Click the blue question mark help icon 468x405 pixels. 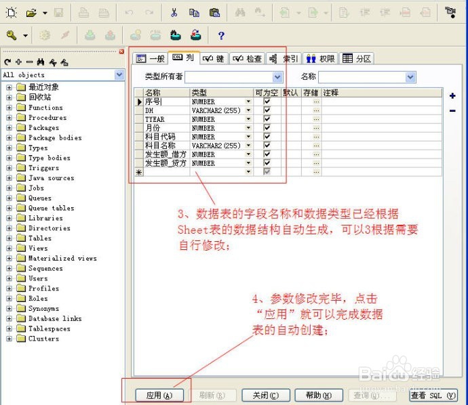221,36
